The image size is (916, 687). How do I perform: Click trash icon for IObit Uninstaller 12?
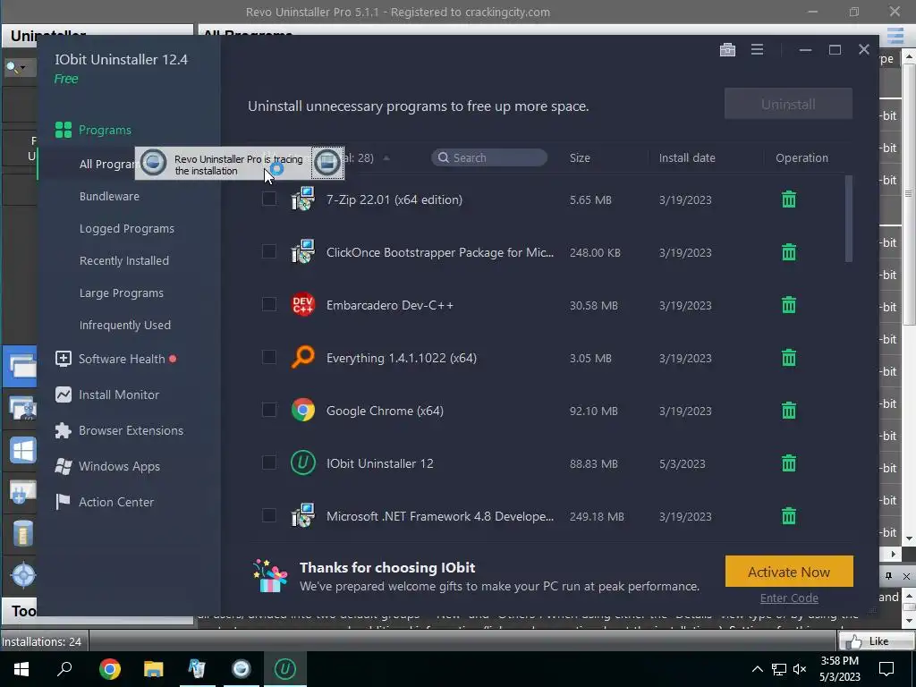[x=789, y=463]
